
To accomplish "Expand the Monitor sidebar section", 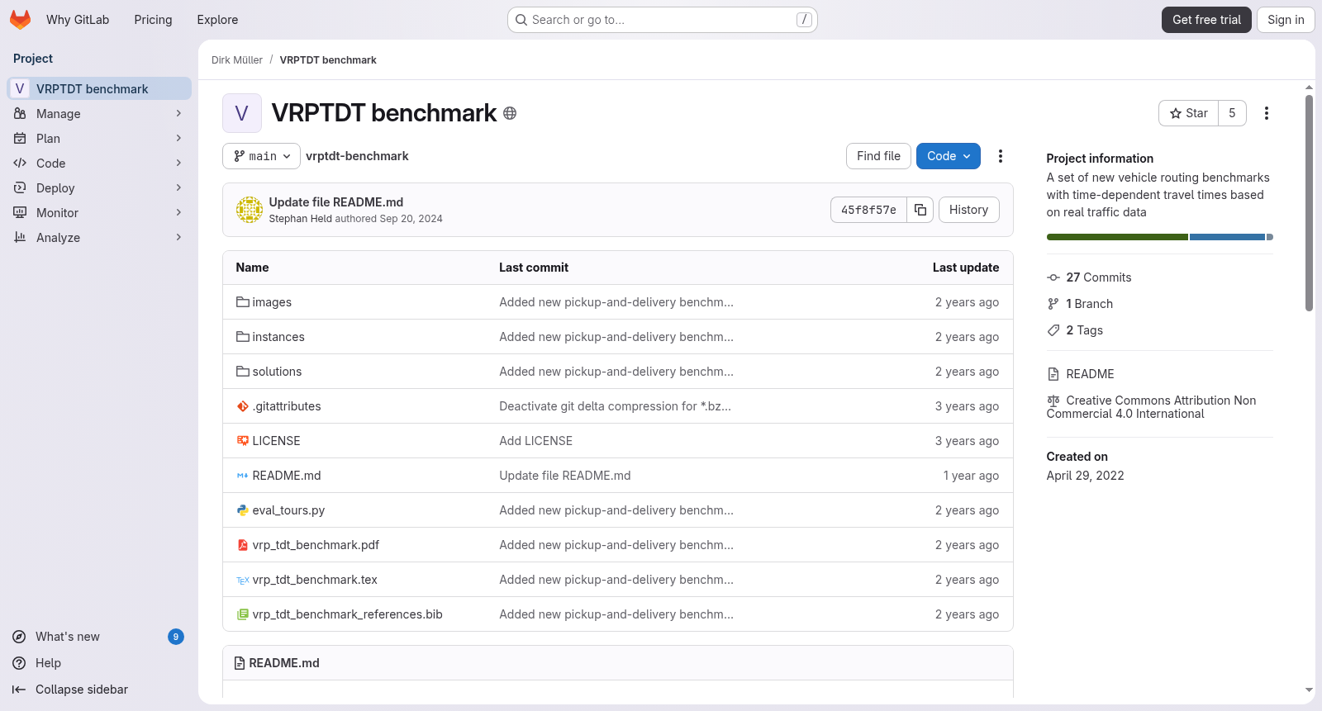I will pos(99,213).
